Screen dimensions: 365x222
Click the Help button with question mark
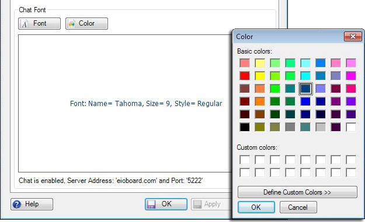coord(32,204)
